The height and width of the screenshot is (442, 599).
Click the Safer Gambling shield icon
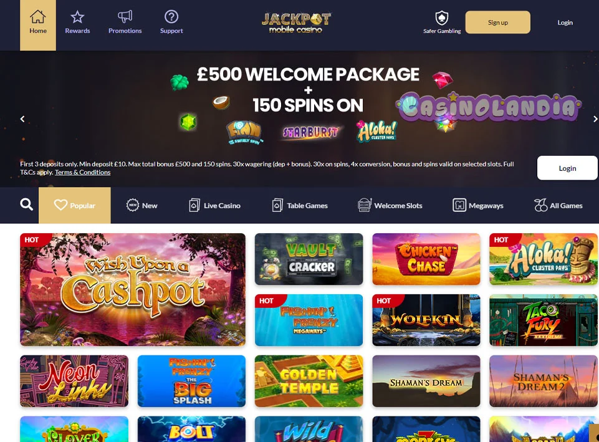point(441,17)
